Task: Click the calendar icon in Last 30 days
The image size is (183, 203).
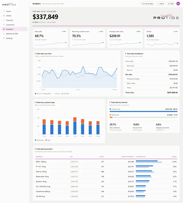Action: click(x=143, y=4)
